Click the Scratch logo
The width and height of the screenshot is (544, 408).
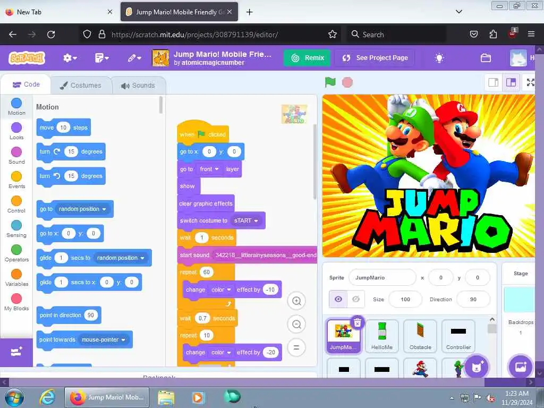[x=27, y=58]
